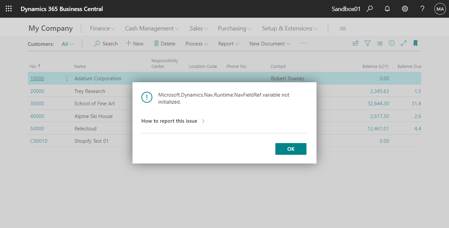Open the notifications bell

click(x=387, y=9)
